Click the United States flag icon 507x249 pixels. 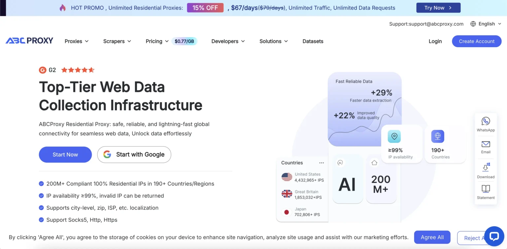286,177
